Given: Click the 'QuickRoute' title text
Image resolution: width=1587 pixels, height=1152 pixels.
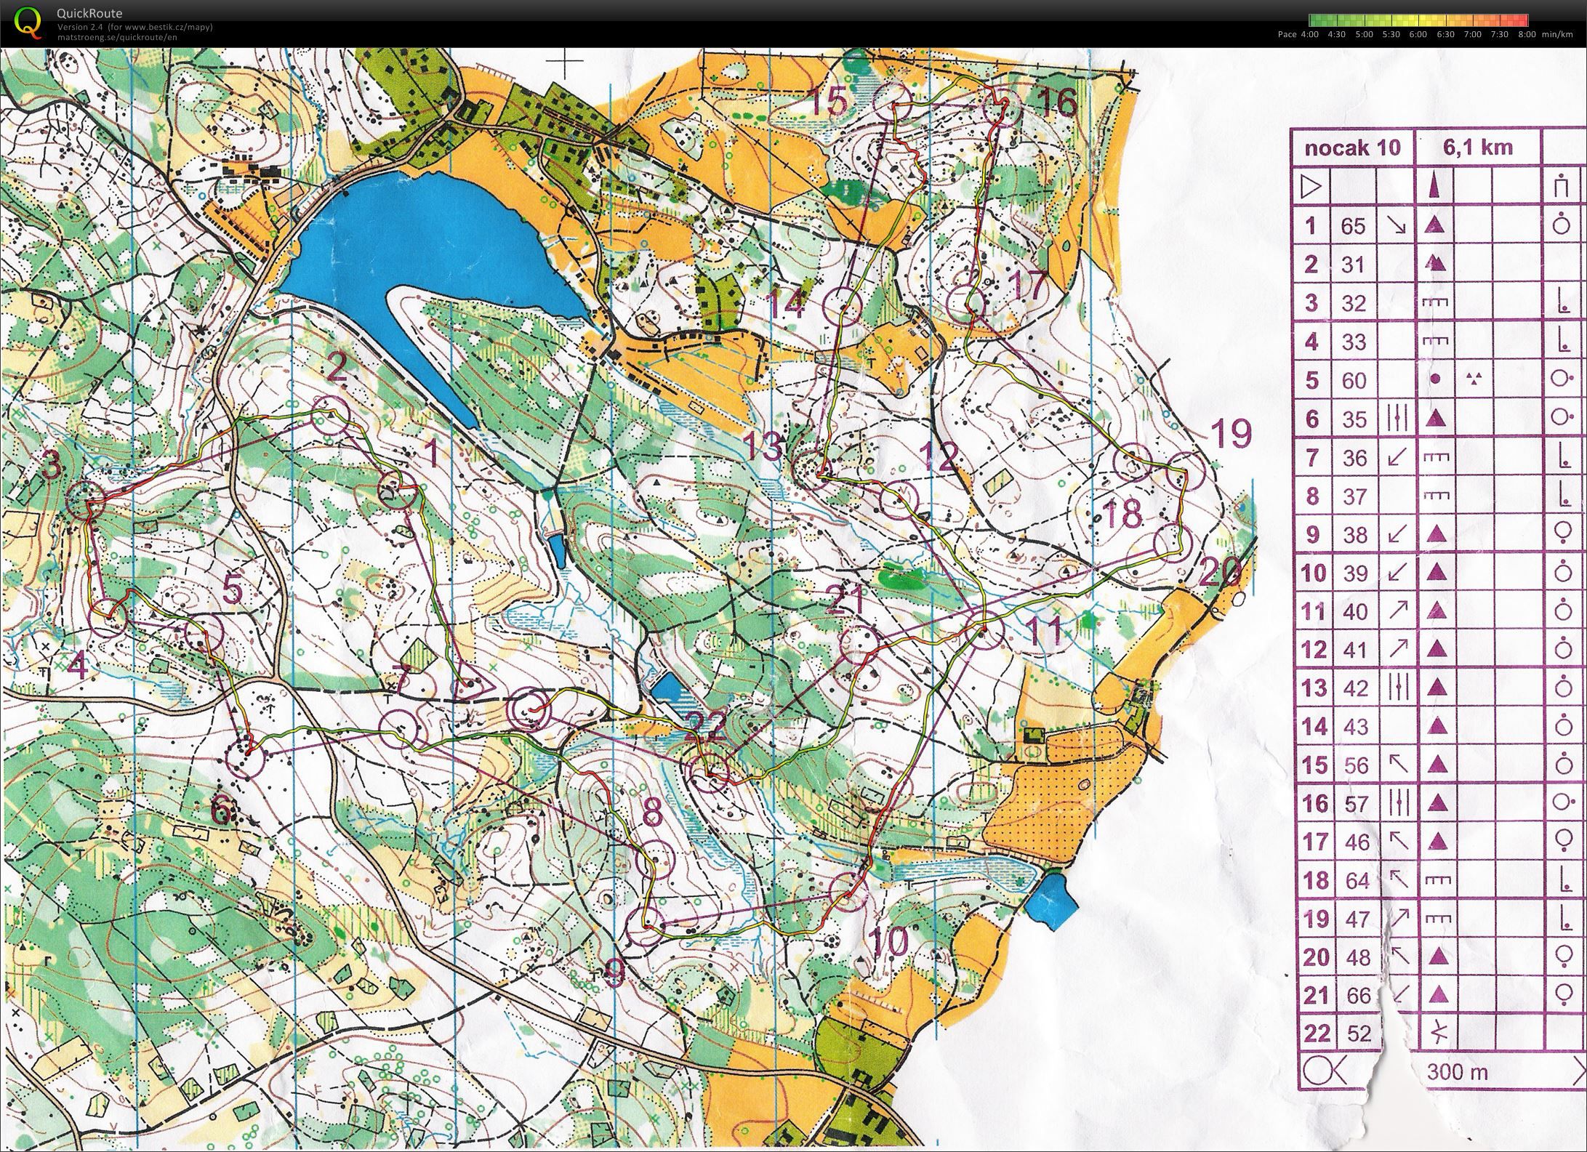Looking at the screenshot, I should pyautogui.click(x=89, y=13).
